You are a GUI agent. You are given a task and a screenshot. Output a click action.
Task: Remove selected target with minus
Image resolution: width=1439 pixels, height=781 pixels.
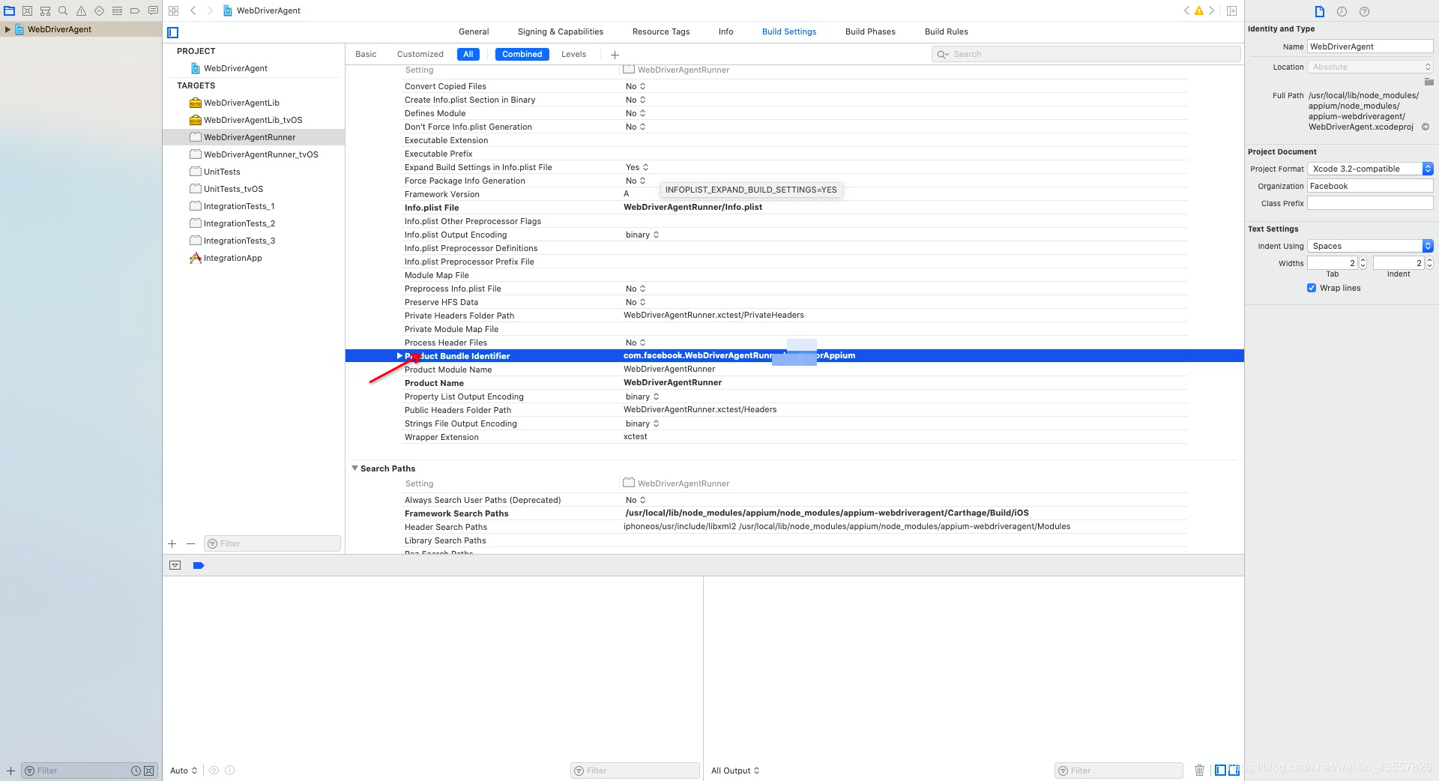(x=190, y=543)
